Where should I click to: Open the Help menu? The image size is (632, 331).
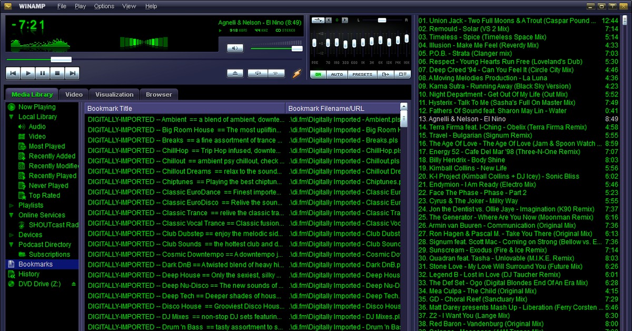[x=151, y=6]
